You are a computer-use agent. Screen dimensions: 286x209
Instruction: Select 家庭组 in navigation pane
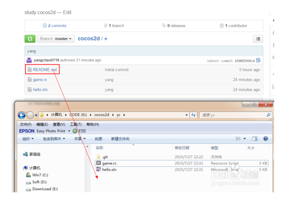pyautogui.click(x=31, y=155)
